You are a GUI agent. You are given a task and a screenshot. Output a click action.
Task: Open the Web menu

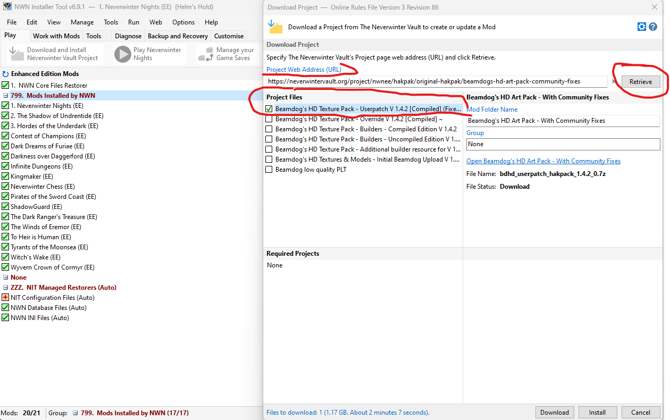coord(156,22)
